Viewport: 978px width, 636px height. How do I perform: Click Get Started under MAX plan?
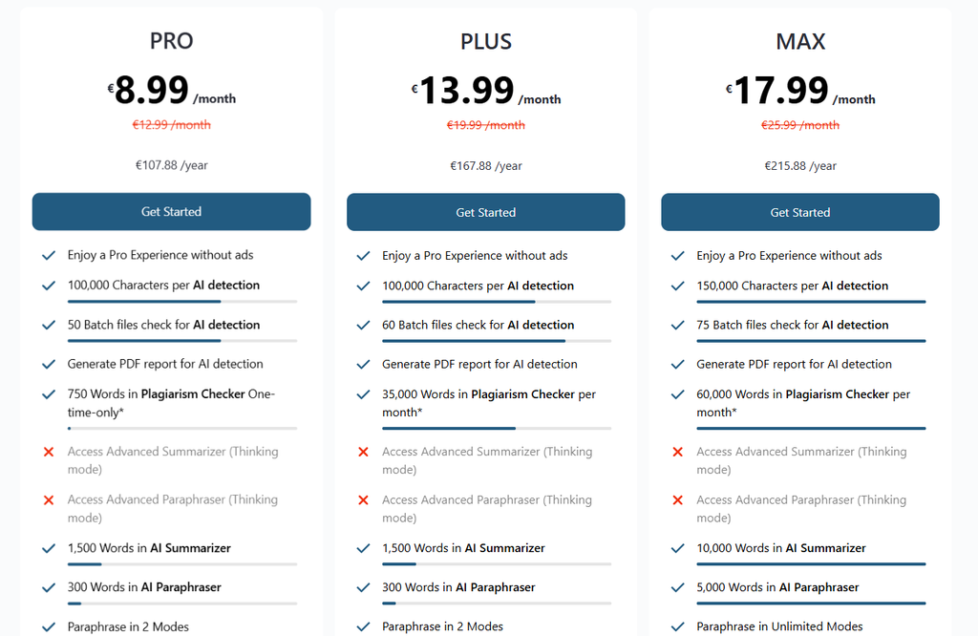[x=800, y=212]
